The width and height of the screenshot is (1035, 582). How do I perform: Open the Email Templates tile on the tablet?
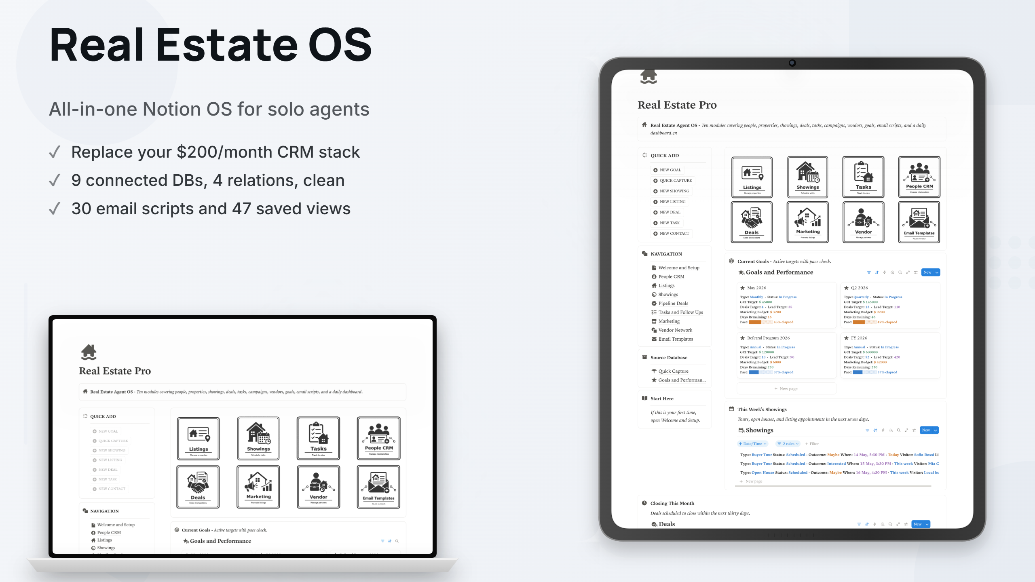tap(919, 222)
